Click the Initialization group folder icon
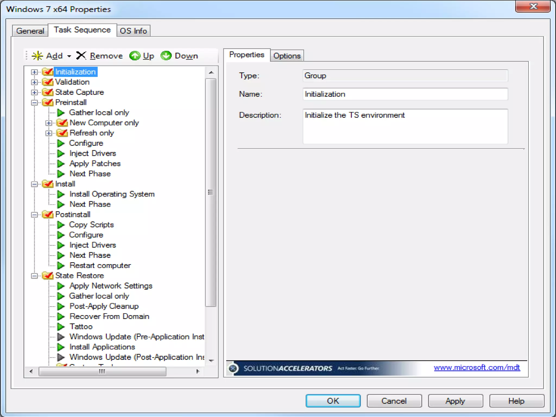The width and height of the screenshot is (556, 417). point(48,72)
